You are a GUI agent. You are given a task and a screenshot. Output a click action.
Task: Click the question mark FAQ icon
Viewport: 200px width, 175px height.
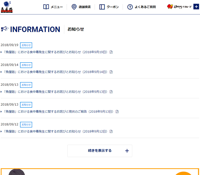pyautogui.click(x=130, y=7)
